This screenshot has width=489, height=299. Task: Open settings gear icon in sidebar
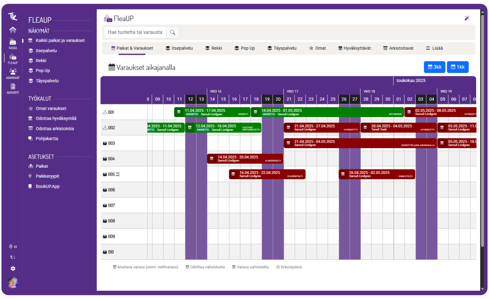13,268
